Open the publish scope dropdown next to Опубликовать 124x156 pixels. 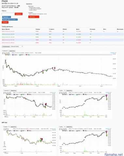(x=17, y=46)
